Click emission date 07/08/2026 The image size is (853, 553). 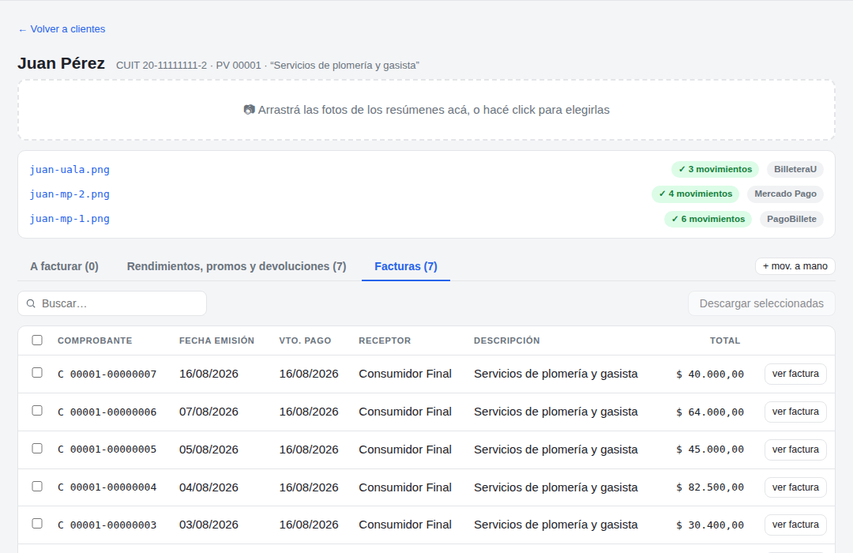pos(209,412)
